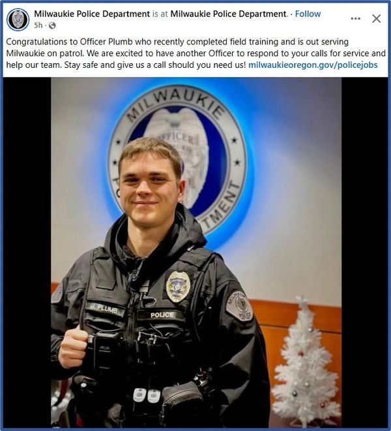
Task: Click the POLICE patch on the vest
Action: pos(162,315)
